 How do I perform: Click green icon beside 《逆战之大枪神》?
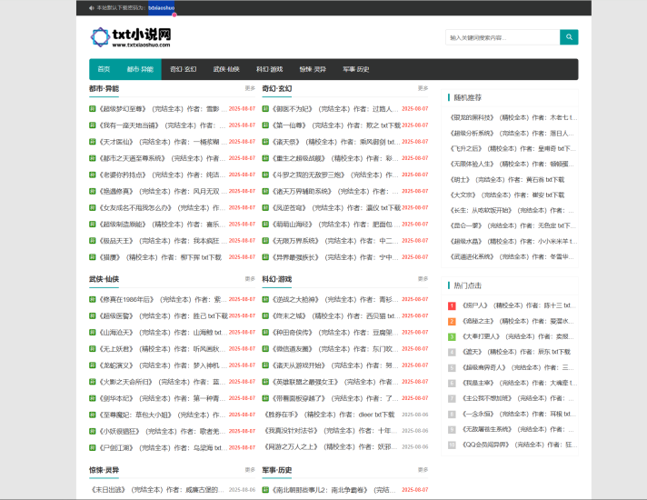tap(265, 299)
